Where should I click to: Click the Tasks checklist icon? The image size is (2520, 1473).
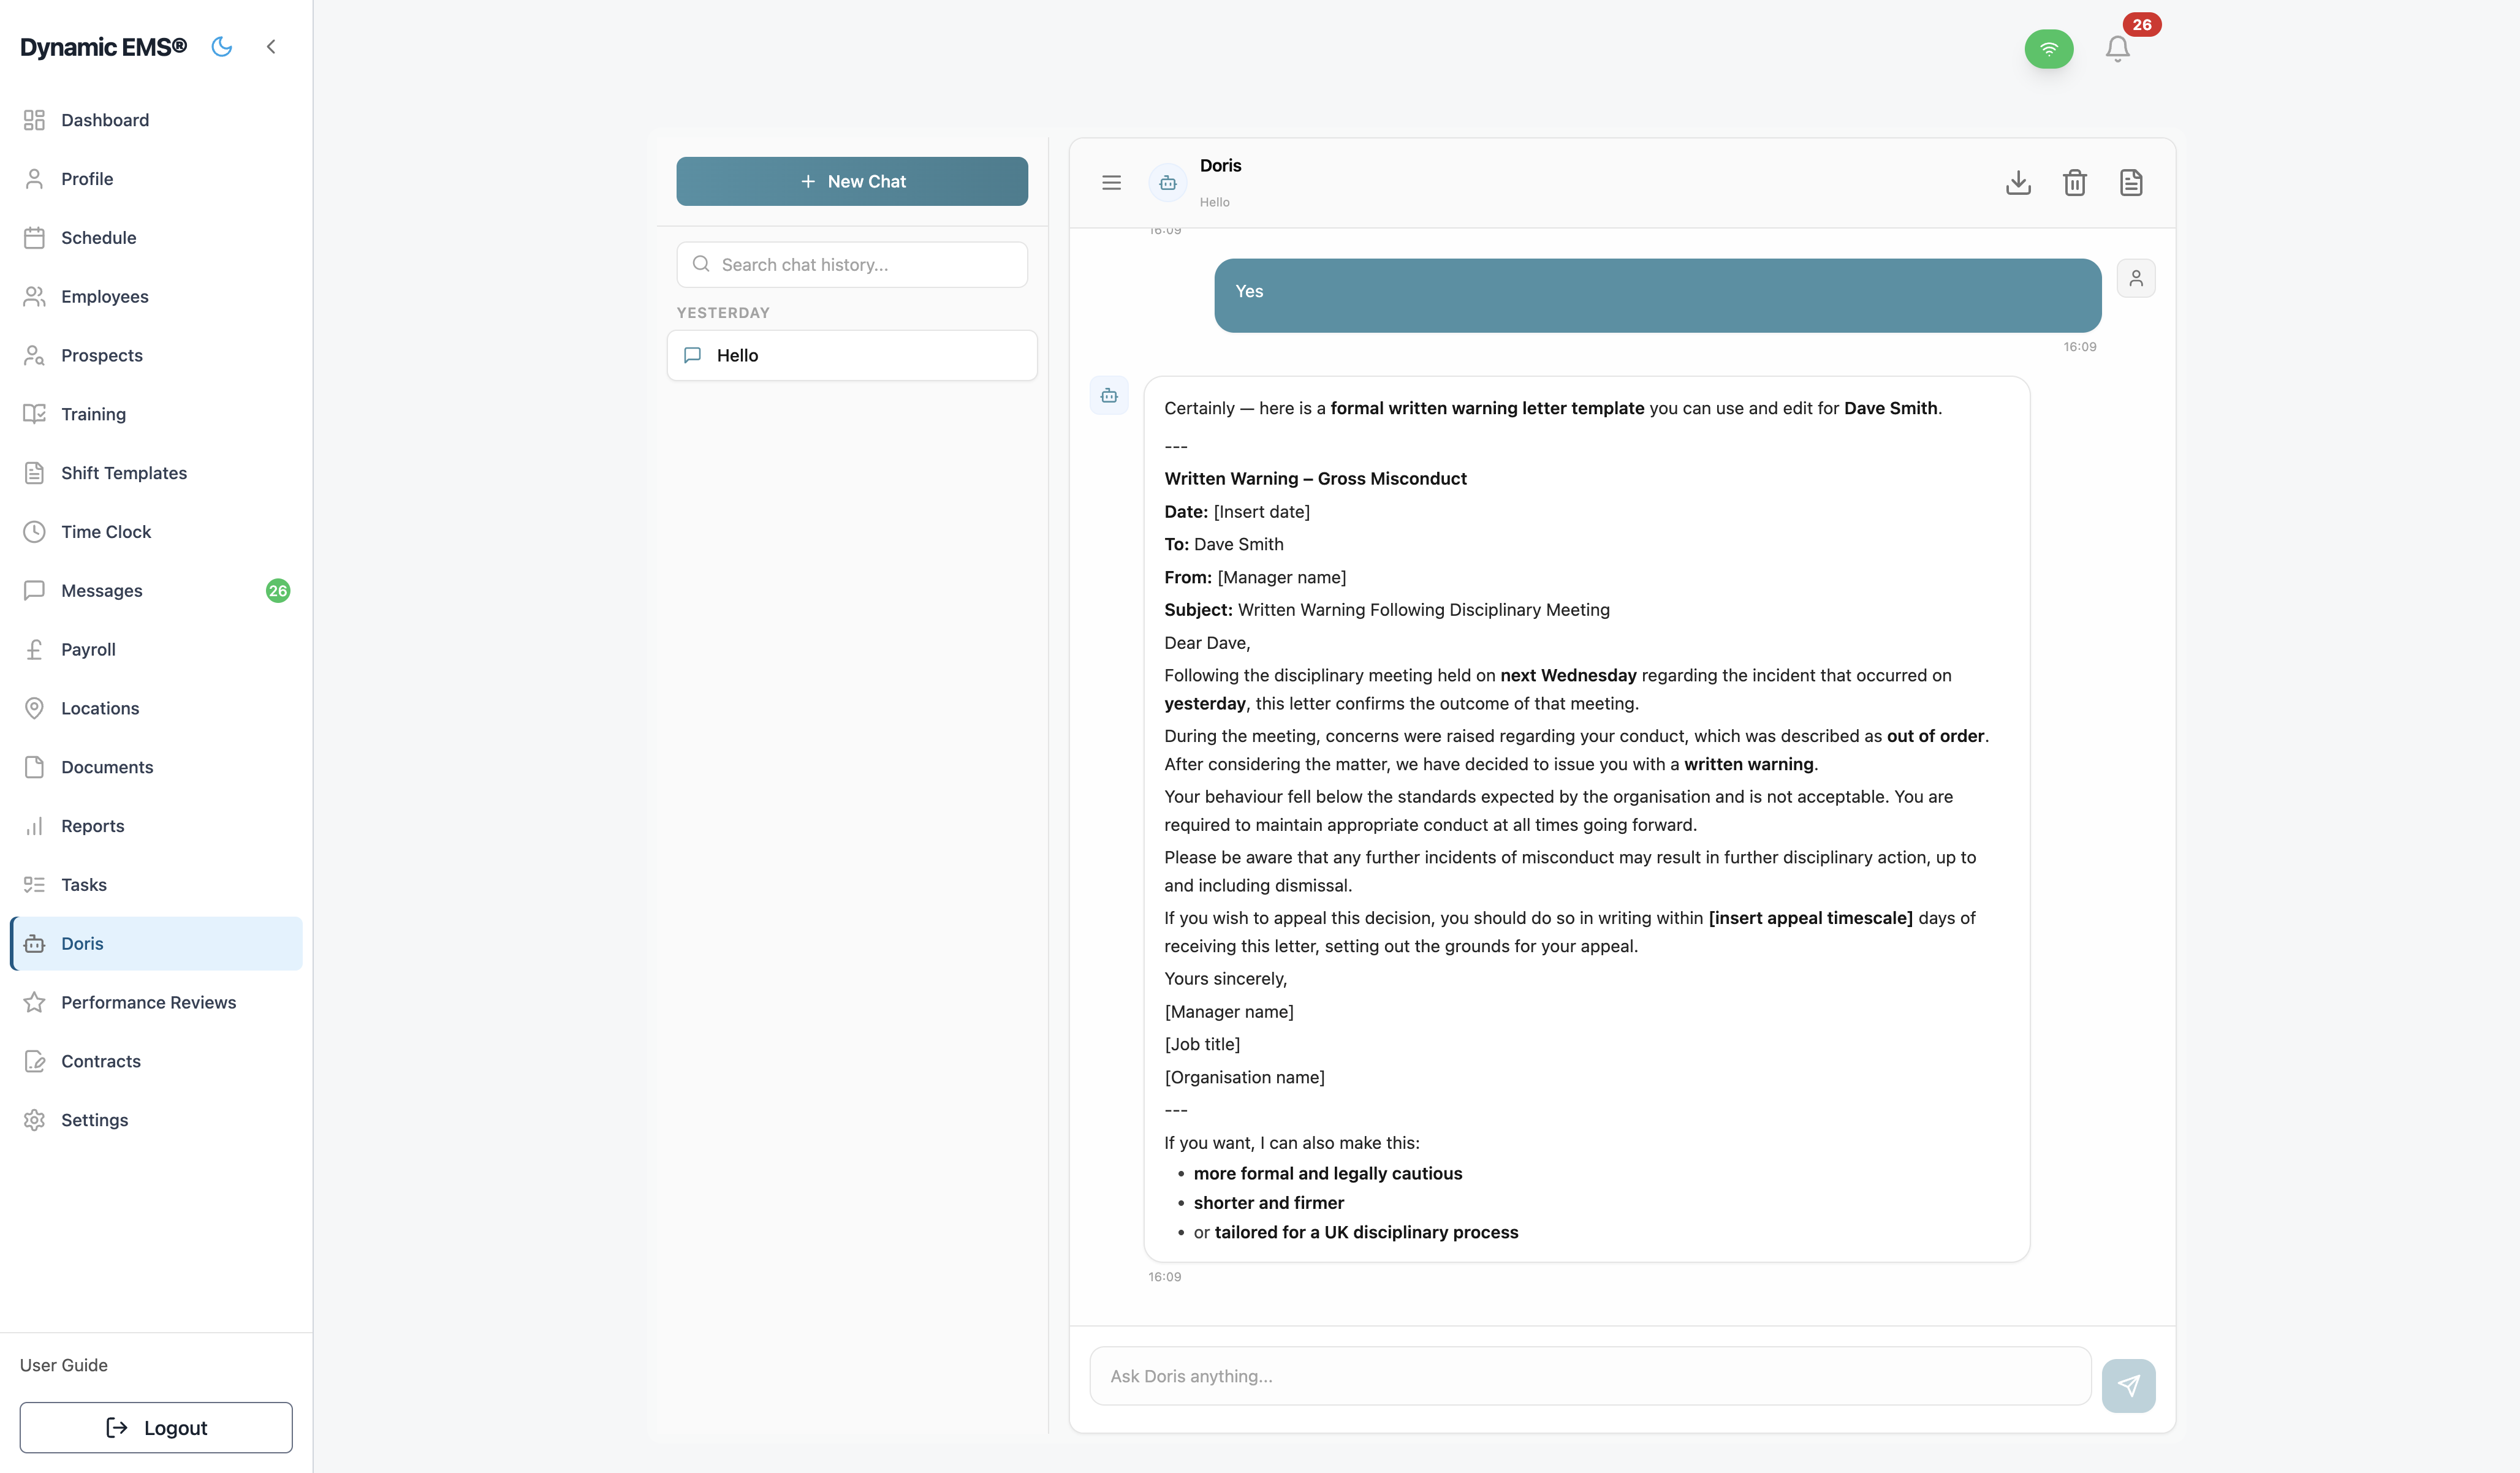click(34, 885)
